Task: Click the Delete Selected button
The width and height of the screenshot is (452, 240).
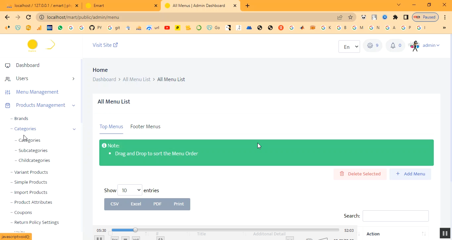Action: pyautogui.click(x=360, y=174)
